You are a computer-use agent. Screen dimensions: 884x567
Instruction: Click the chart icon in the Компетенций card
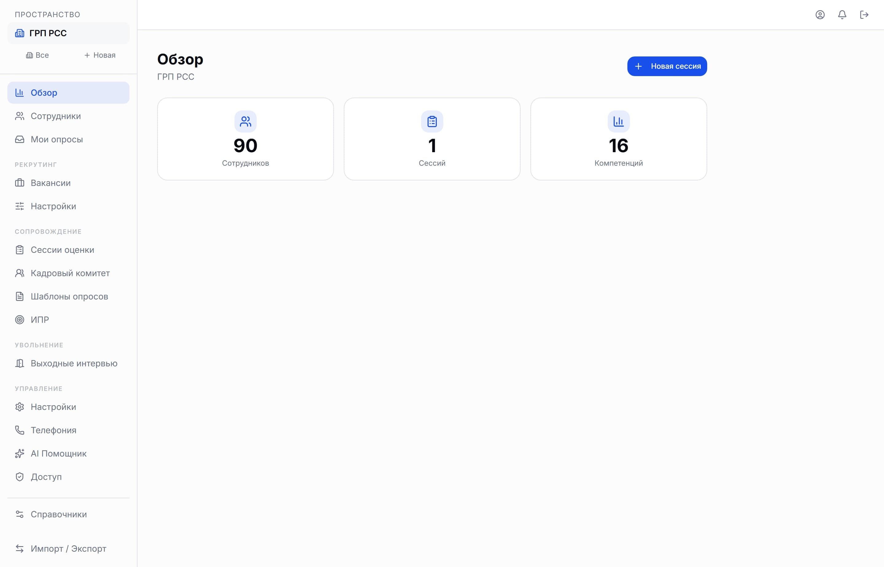(619, 121)
